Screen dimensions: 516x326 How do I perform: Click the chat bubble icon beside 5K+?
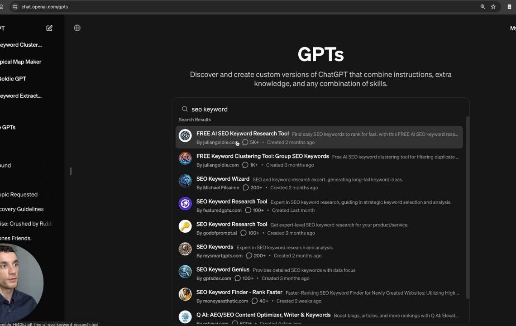pyautogui.click(x=245, y=142)
